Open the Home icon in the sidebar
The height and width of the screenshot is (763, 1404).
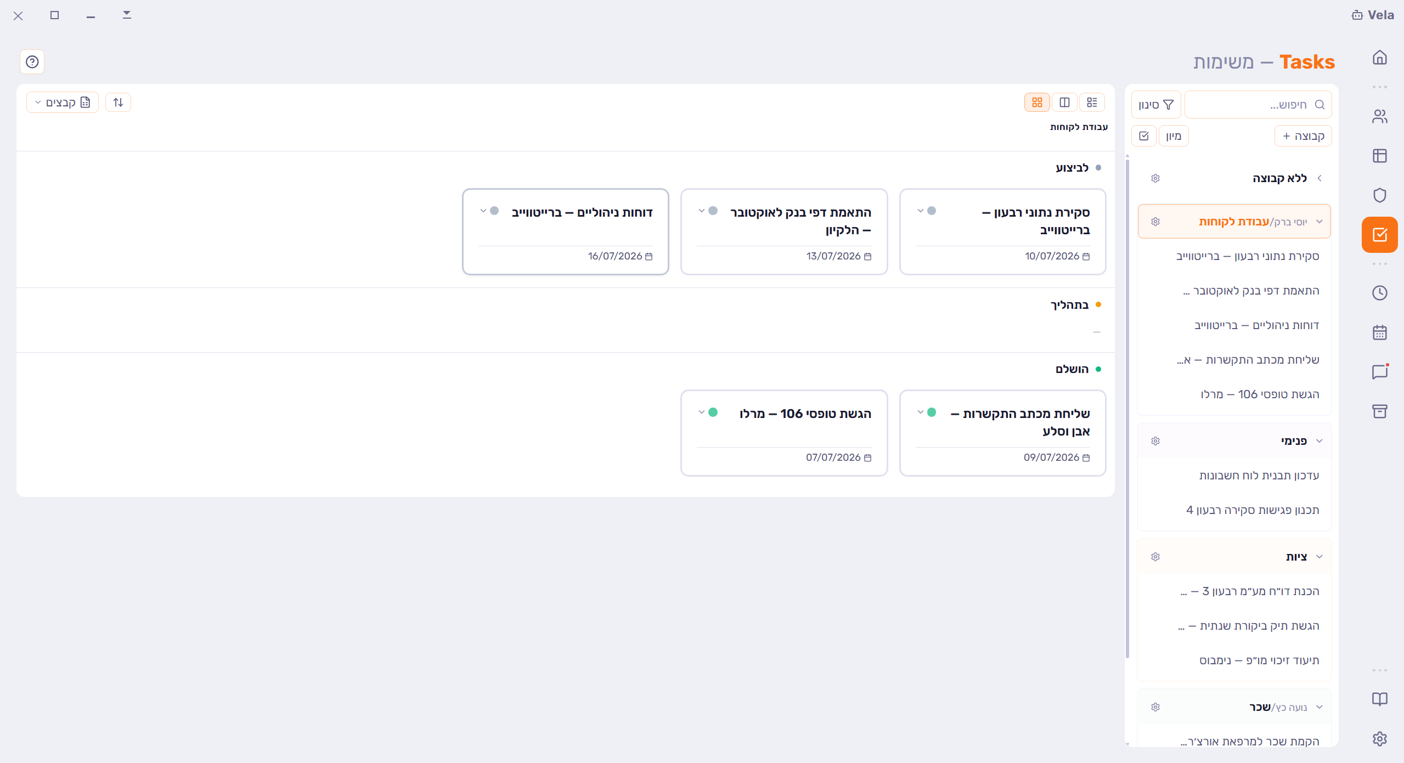tap(1379, 58)
